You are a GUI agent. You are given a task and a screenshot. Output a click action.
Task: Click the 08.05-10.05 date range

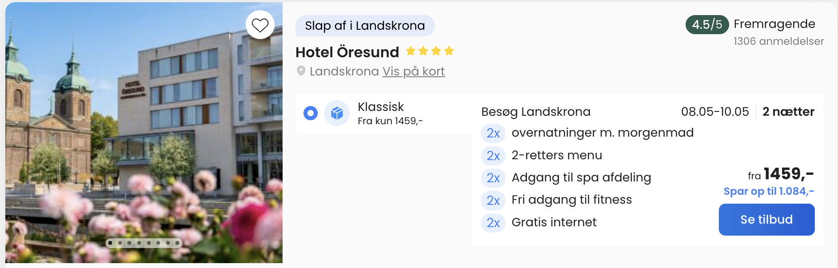click(714, 112)
